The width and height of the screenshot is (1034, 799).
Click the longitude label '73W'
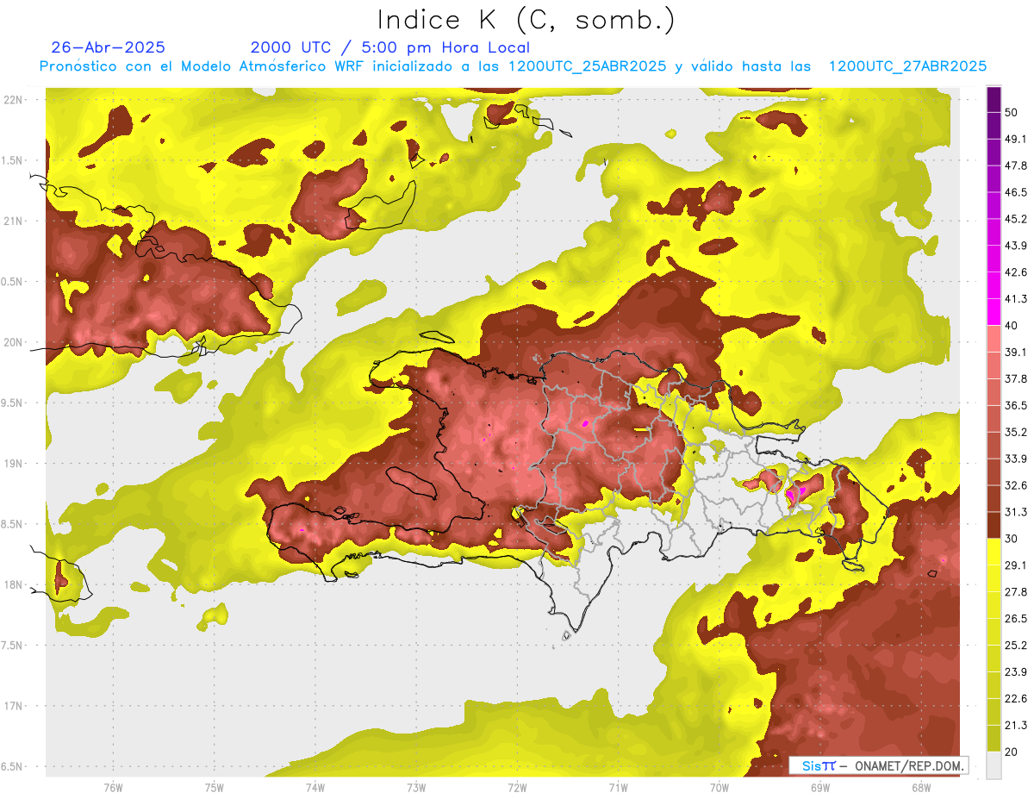coord(416,788)
